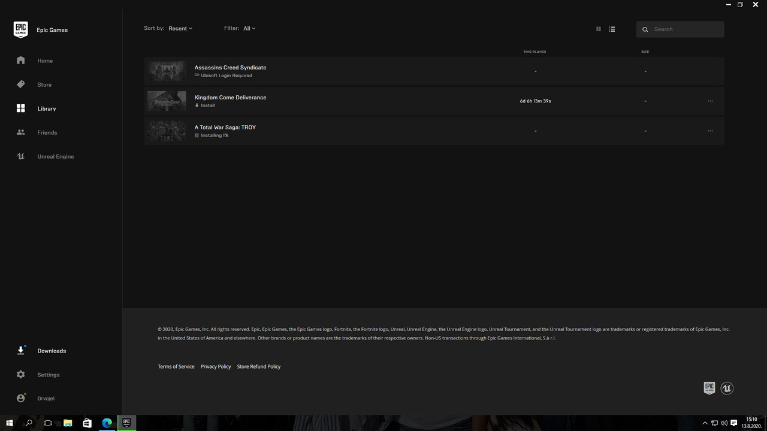Click A Total War Saga: TROY title
The height and width of the screenshot is (431, 767).
225,128
